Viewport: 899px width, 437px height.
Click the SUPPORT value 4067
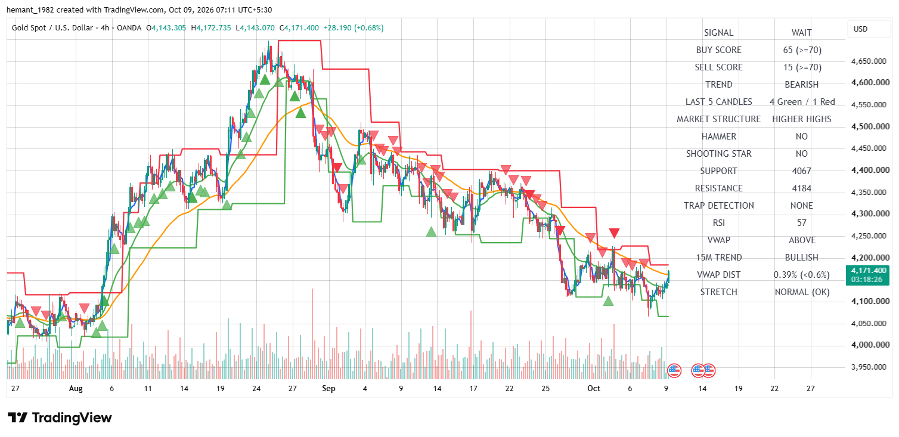pos(801,171)
